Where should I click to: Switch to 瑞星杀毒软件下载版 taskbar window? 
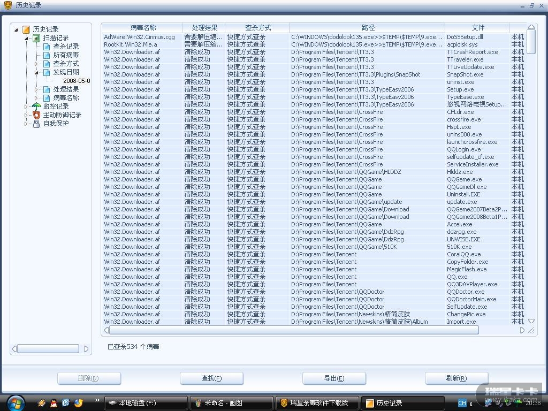[x=317, y=403]
